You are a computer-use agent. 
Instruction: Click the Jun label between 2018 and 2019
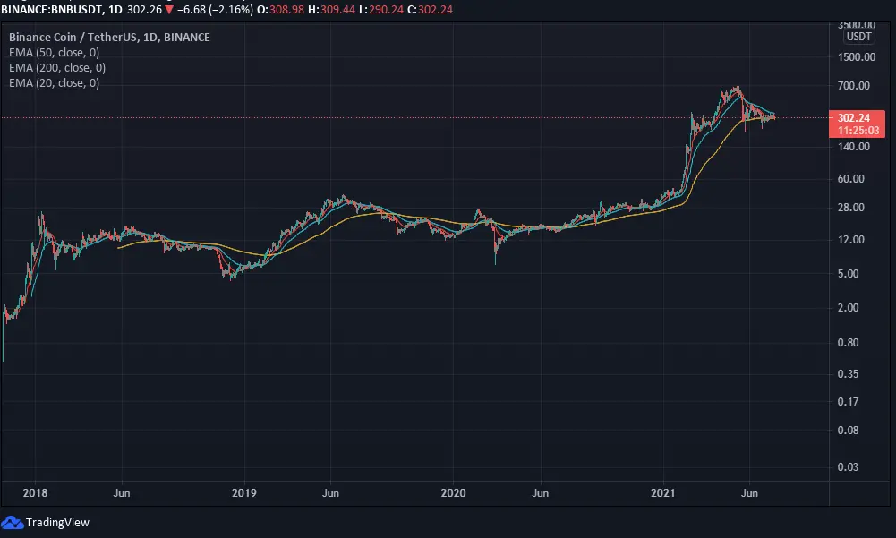coord(122,493)
